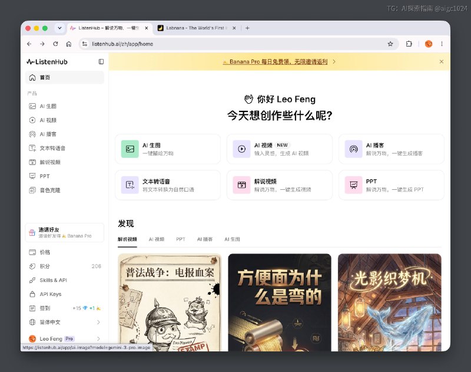Viewport: 471px width, 372px height.
Task: Open the tab search dropdown arrow
Action: tap(60, 28)
